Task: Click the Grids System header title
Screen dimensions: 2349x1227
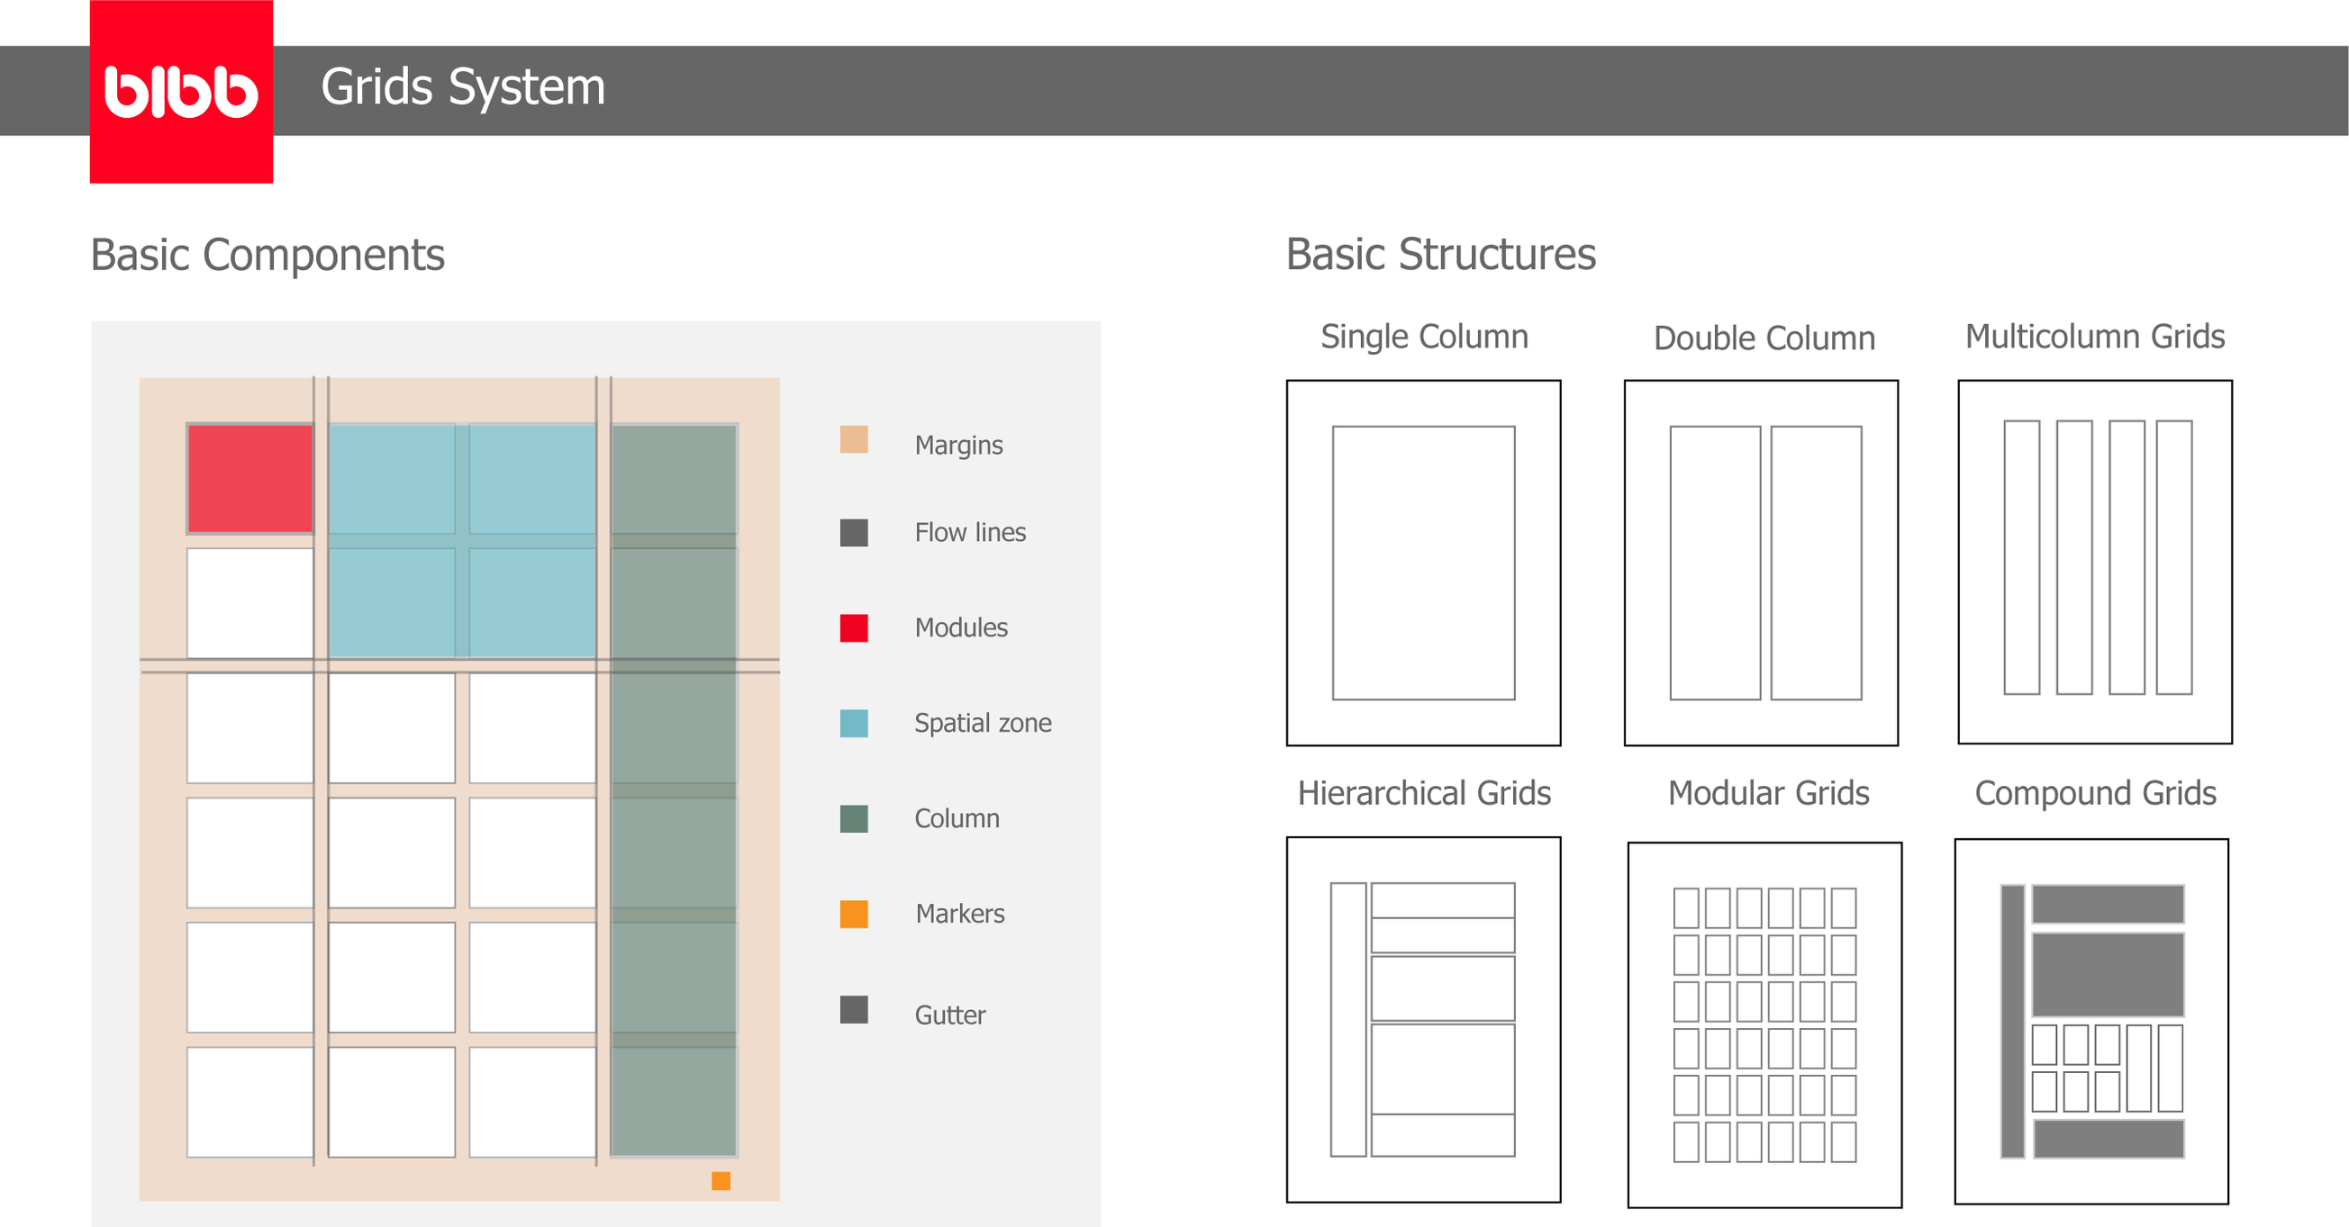Action: [x=463, y=87]
